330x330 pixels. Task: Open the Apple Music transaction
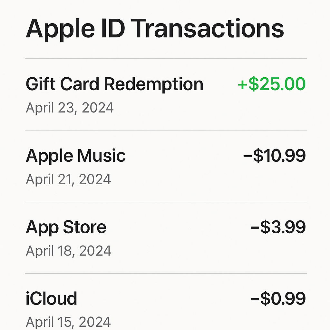76,156
